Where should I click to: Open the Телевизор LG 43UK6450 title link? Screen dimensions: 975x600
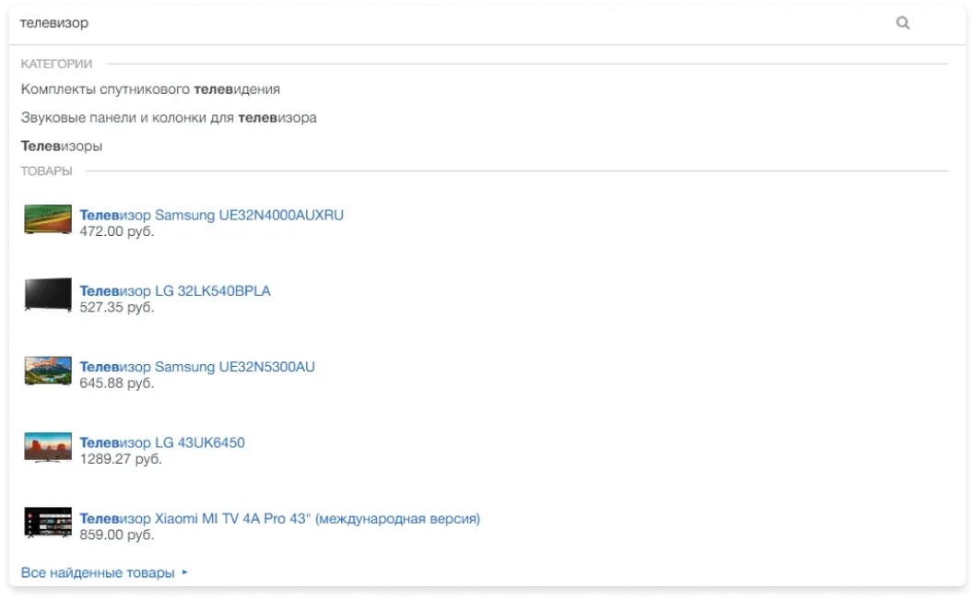162,443
